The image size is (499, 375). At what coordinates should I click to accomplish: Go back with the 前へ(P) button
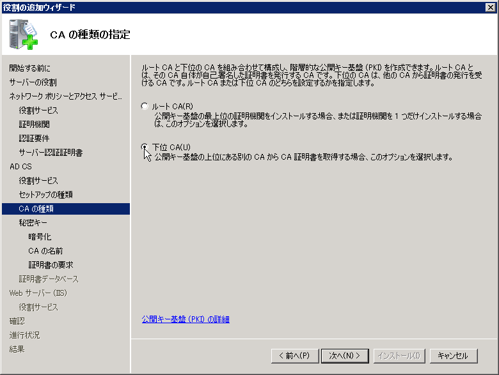point(295,356)
